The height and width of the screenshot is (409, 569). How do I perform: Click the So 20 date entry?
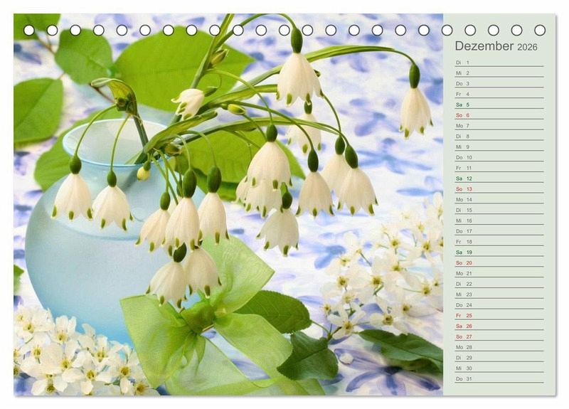pyautogui.click(x=498, y=262)
